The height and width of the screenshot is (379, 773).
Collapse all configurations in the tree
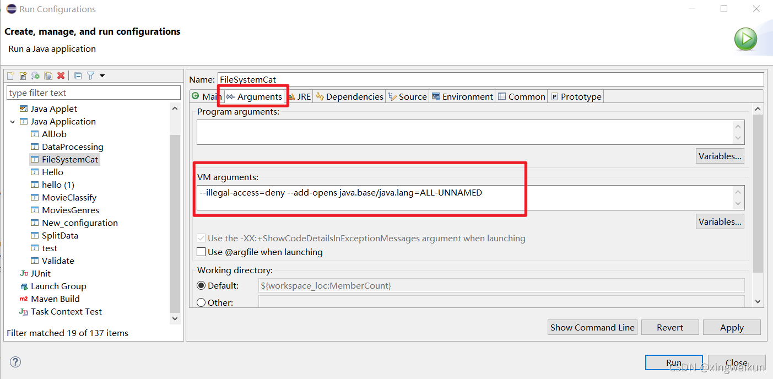point(78,75)
